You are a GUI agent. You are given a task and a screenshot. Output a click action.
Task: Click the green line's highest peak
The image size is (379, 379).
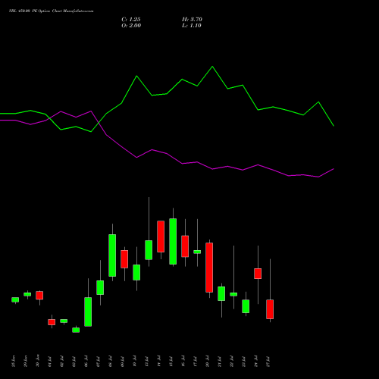click(212, 67)
